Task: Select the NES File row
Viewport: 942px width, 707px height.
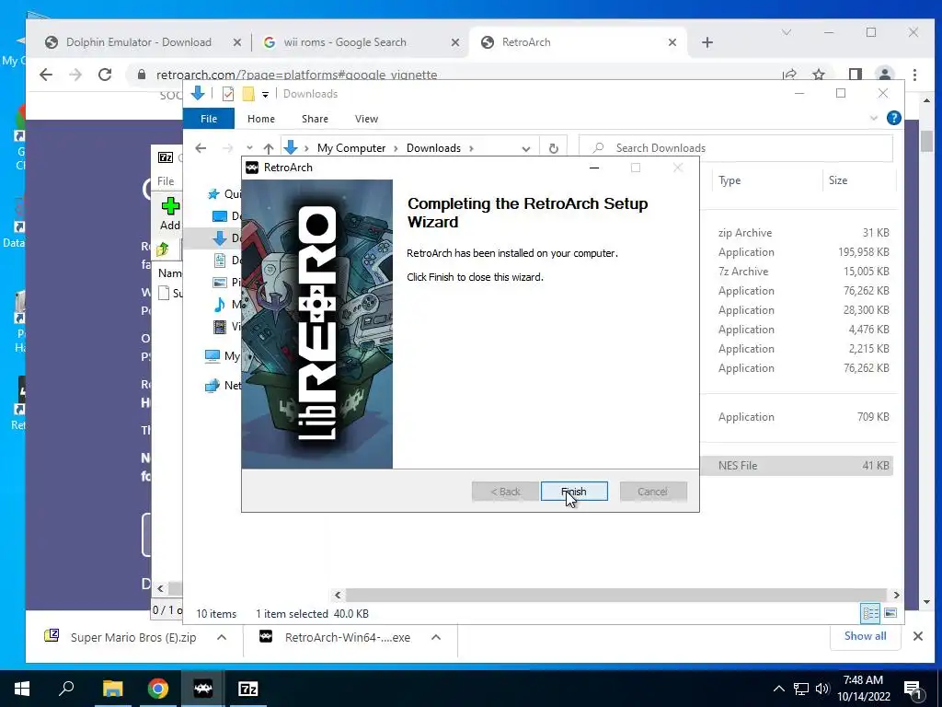Action: coord(798,465)
